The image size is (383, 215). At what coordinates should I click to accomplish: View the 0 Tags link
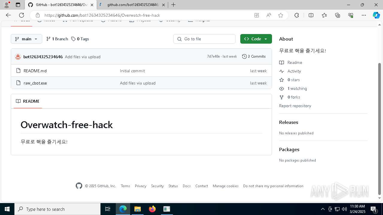[x=80, y=39]
